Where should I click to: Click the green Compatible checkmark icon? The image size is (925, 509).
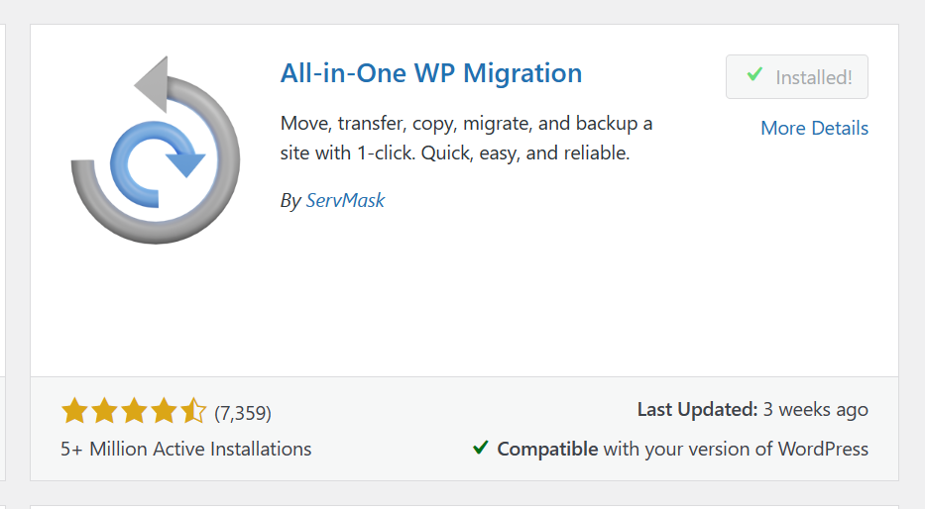(481, 448)
